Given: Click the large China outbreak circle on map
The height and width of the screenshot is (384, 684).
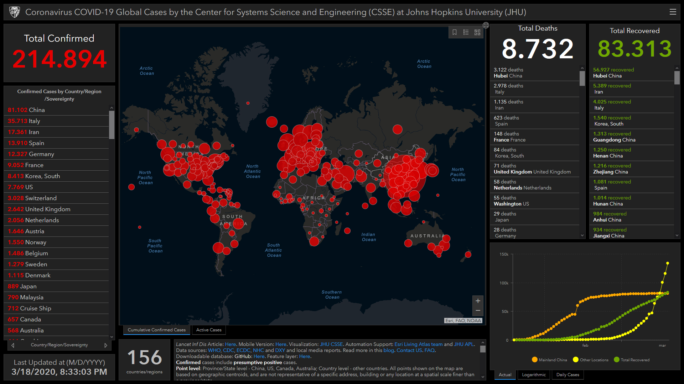Looking at the screenshot, I should point(404,176).
